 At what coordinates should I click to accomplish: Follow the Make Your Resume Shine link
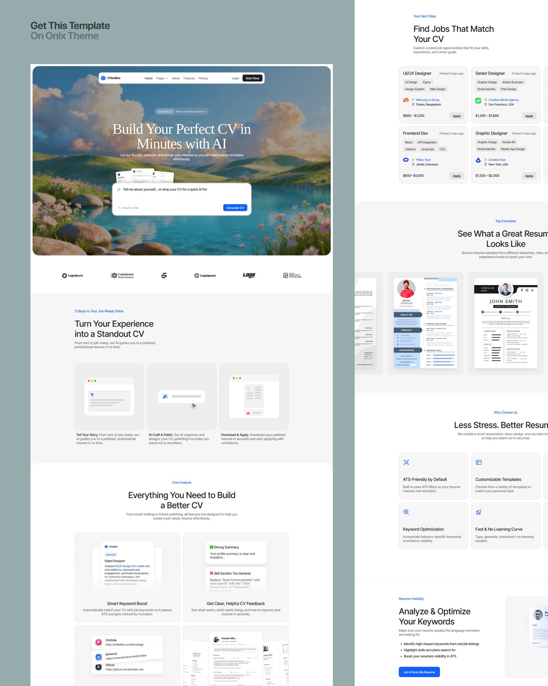coord(191,112)
